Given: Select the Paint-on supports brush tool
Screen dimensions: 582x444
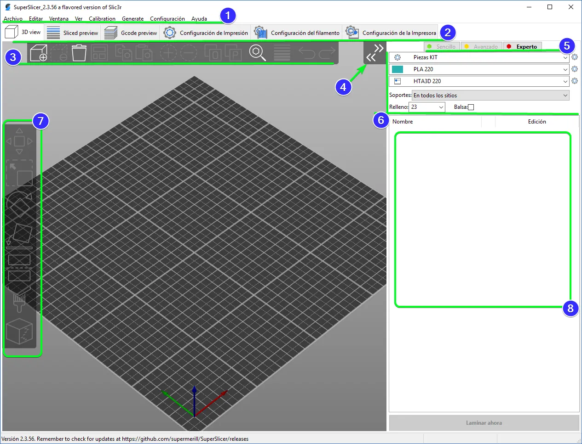Looking at the screenshot, I should (19, 299).
